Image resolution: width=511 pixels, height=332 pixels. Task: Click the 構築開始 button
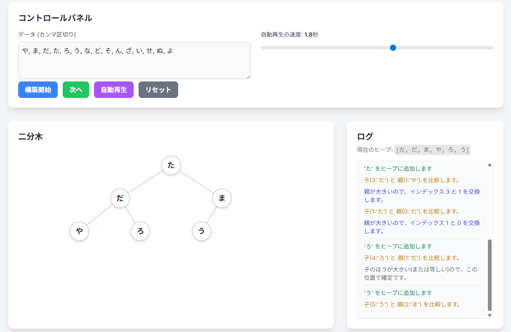(38, 90)
